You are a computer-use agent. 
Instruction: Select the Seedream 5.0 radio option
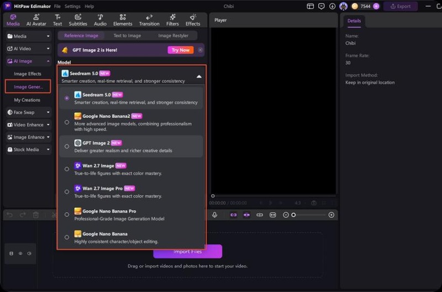coord(67,98)
